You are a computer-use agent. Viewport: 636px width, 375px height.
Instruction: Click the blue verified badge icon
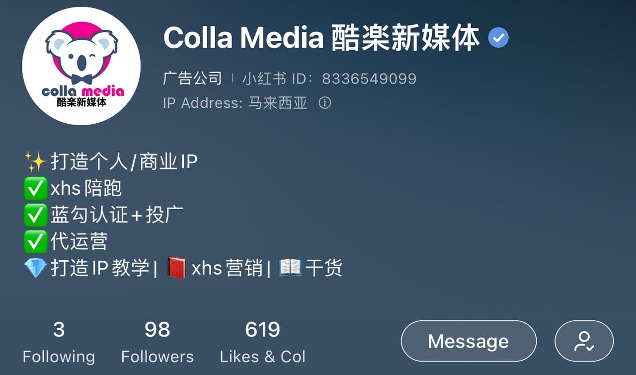pyautogui.click(x=498, y=38)
